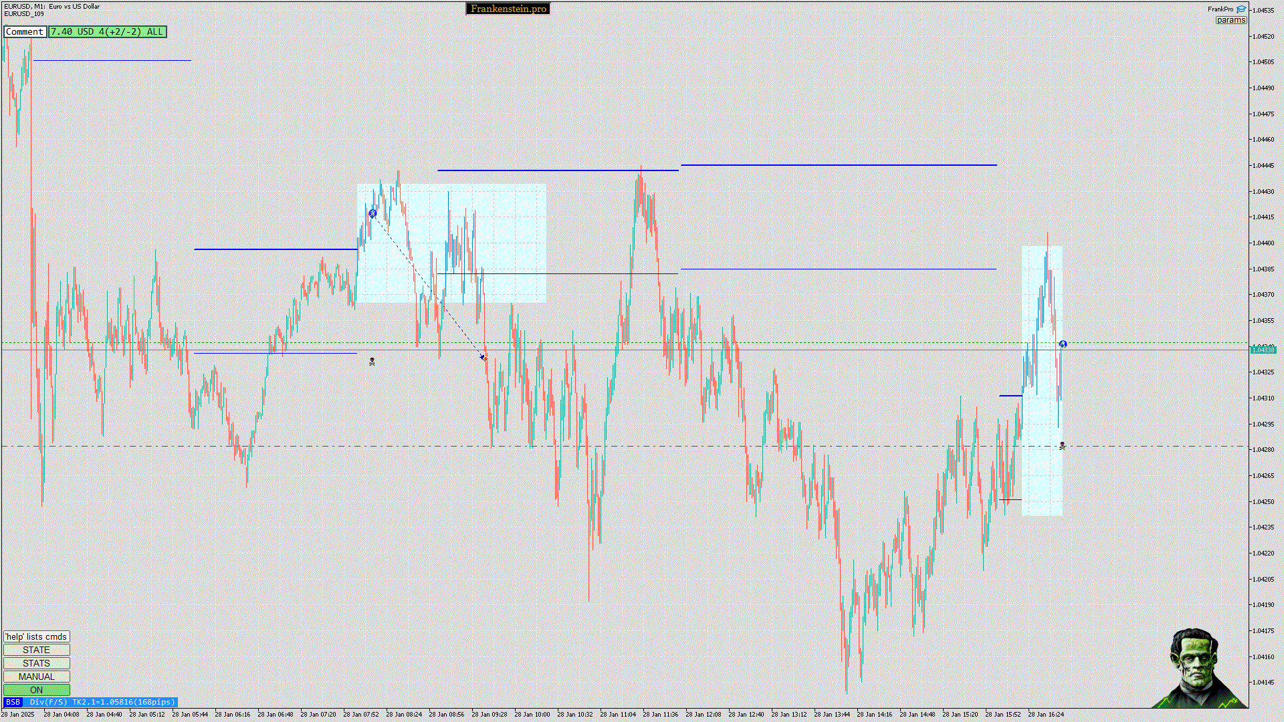
Task: Expand the Comment label box
Action: click(x=25, y=31)
